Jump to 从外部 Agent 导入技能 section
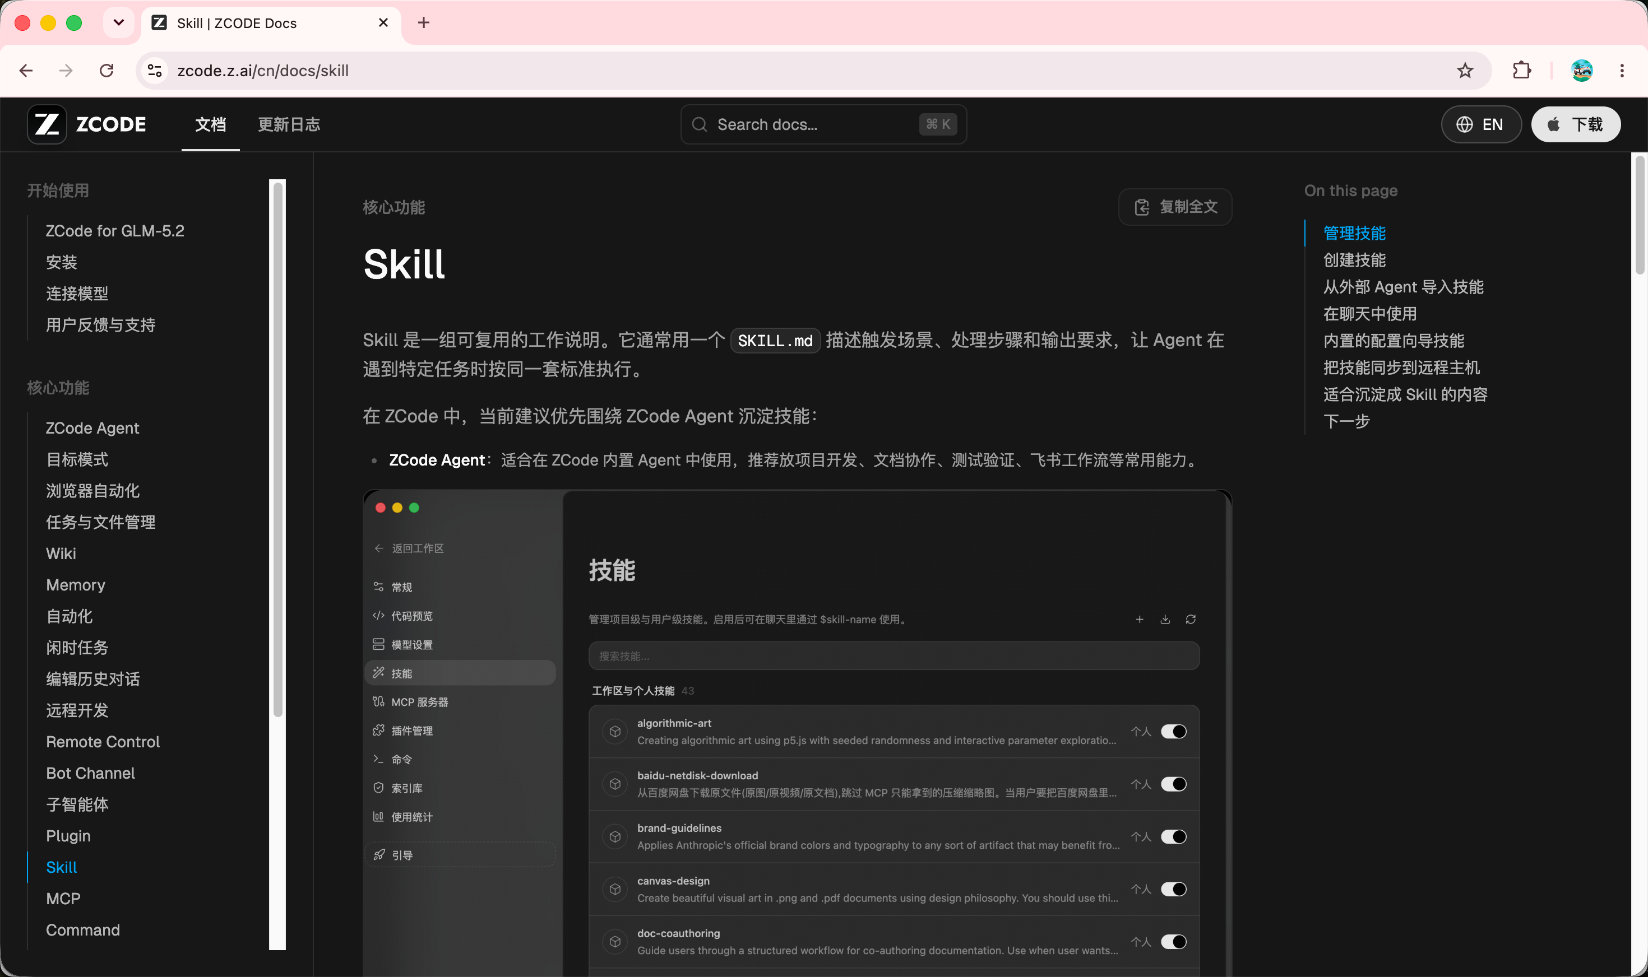The width and height of the screenshot is (1648, 977). [1403, 287]
